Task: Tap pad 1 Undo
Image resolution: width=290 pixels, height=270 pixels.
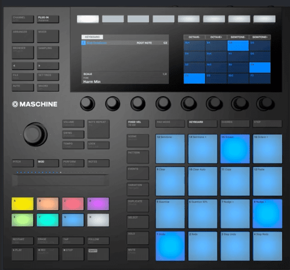Action: point(170,246)
